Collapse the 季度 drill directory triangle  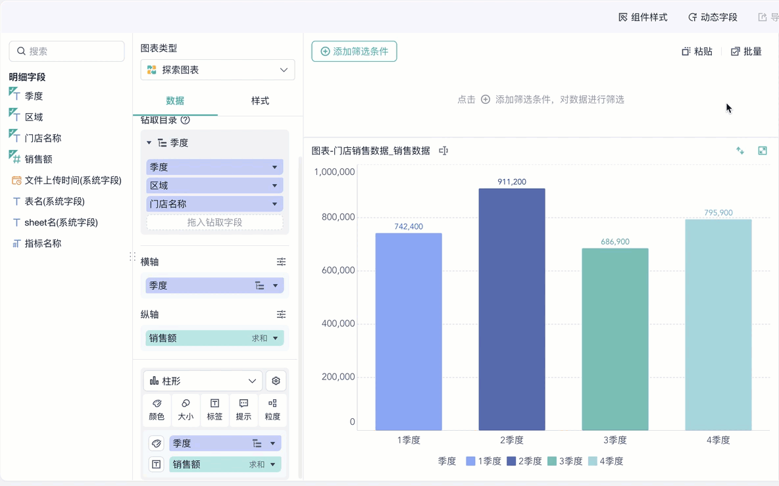point(149,143)
